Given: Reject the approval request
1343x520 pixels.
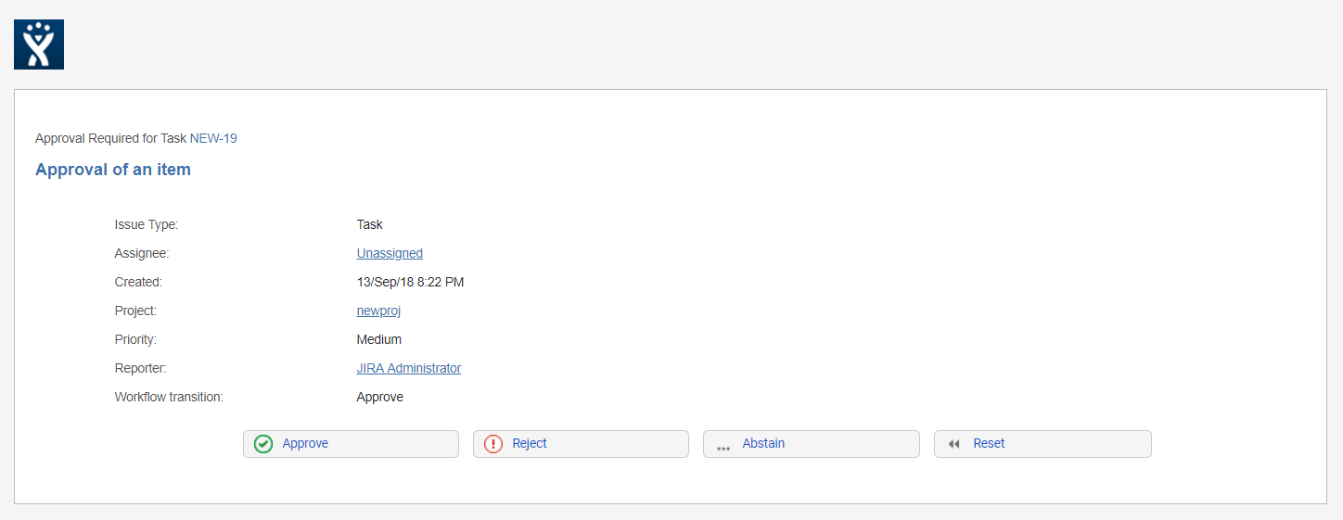Looking at the screenshot, I should coord(581,444).
